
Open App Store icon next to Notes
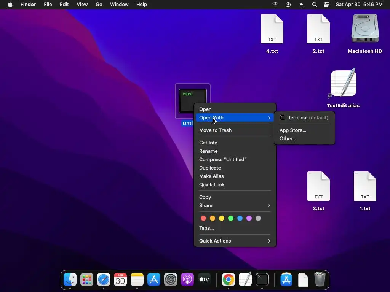click(154, 279)
